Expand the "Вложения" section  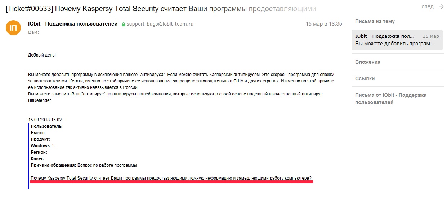368,62
